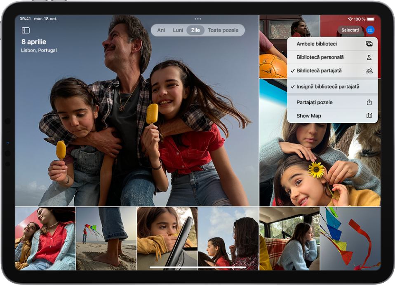
Task: Open thumbnail of girl sitting inside van
Action: coord(289,239)
